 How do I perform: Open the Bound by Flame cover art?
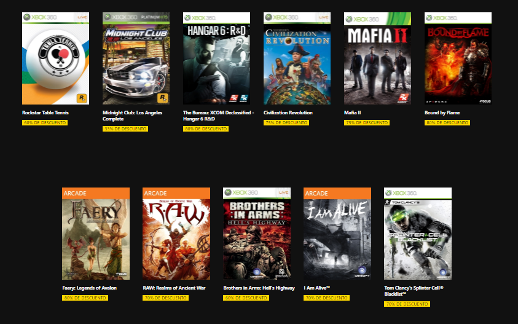point(458,58)
